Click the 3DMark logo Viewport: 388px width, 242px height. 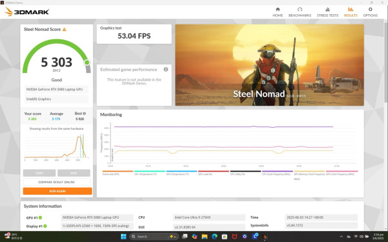(x=27, y=12)
